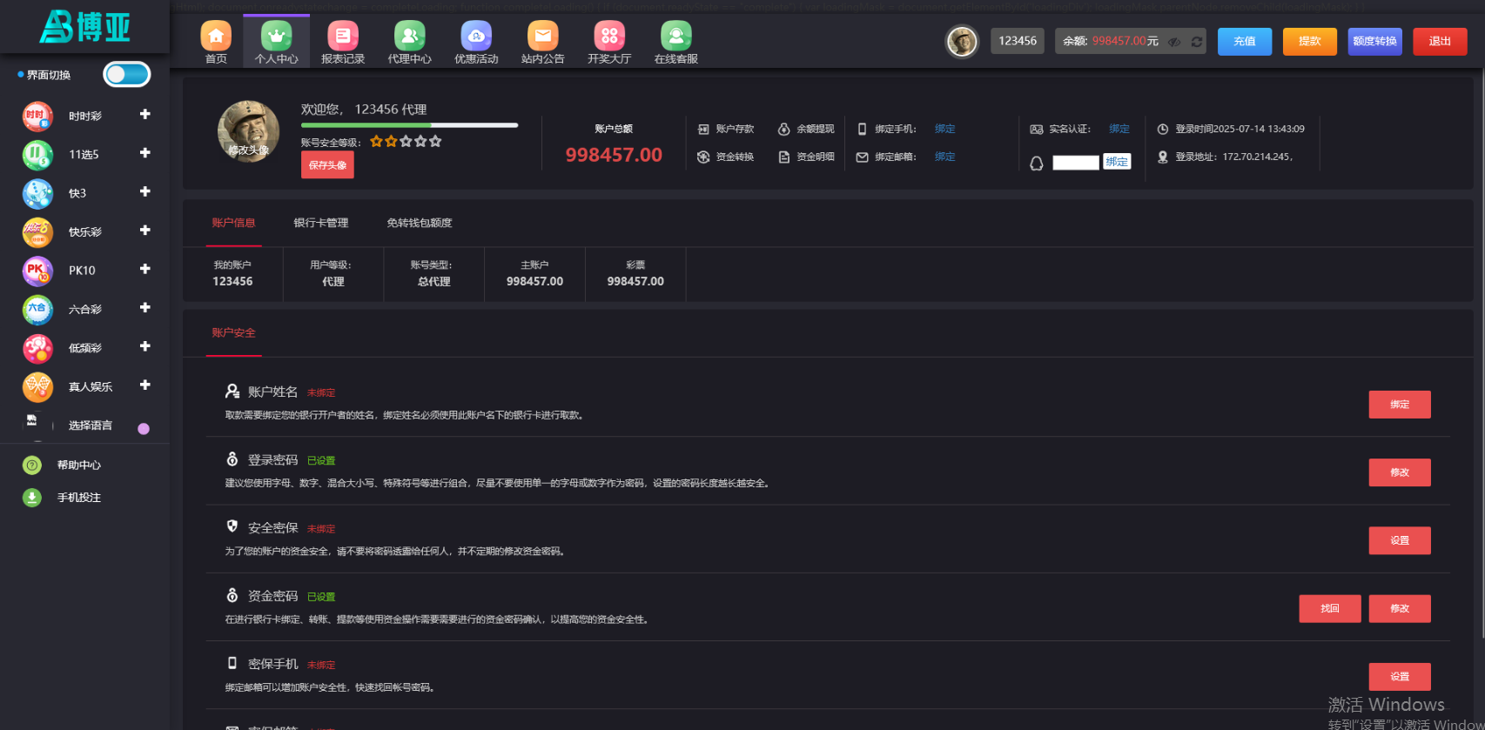Click the 额度转换 button in the header
Image resolution: width=1485 pixels, height=730 pixels.
[1375, 42]
